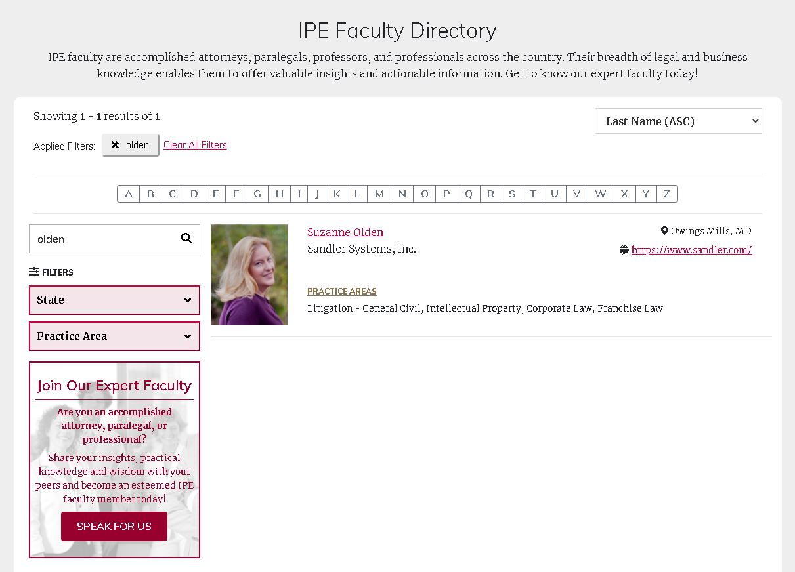This screenshot has width=795, height=572.
Task: Filter faculty by letter M
Action: pyautogui.click(x=379, y=194)
